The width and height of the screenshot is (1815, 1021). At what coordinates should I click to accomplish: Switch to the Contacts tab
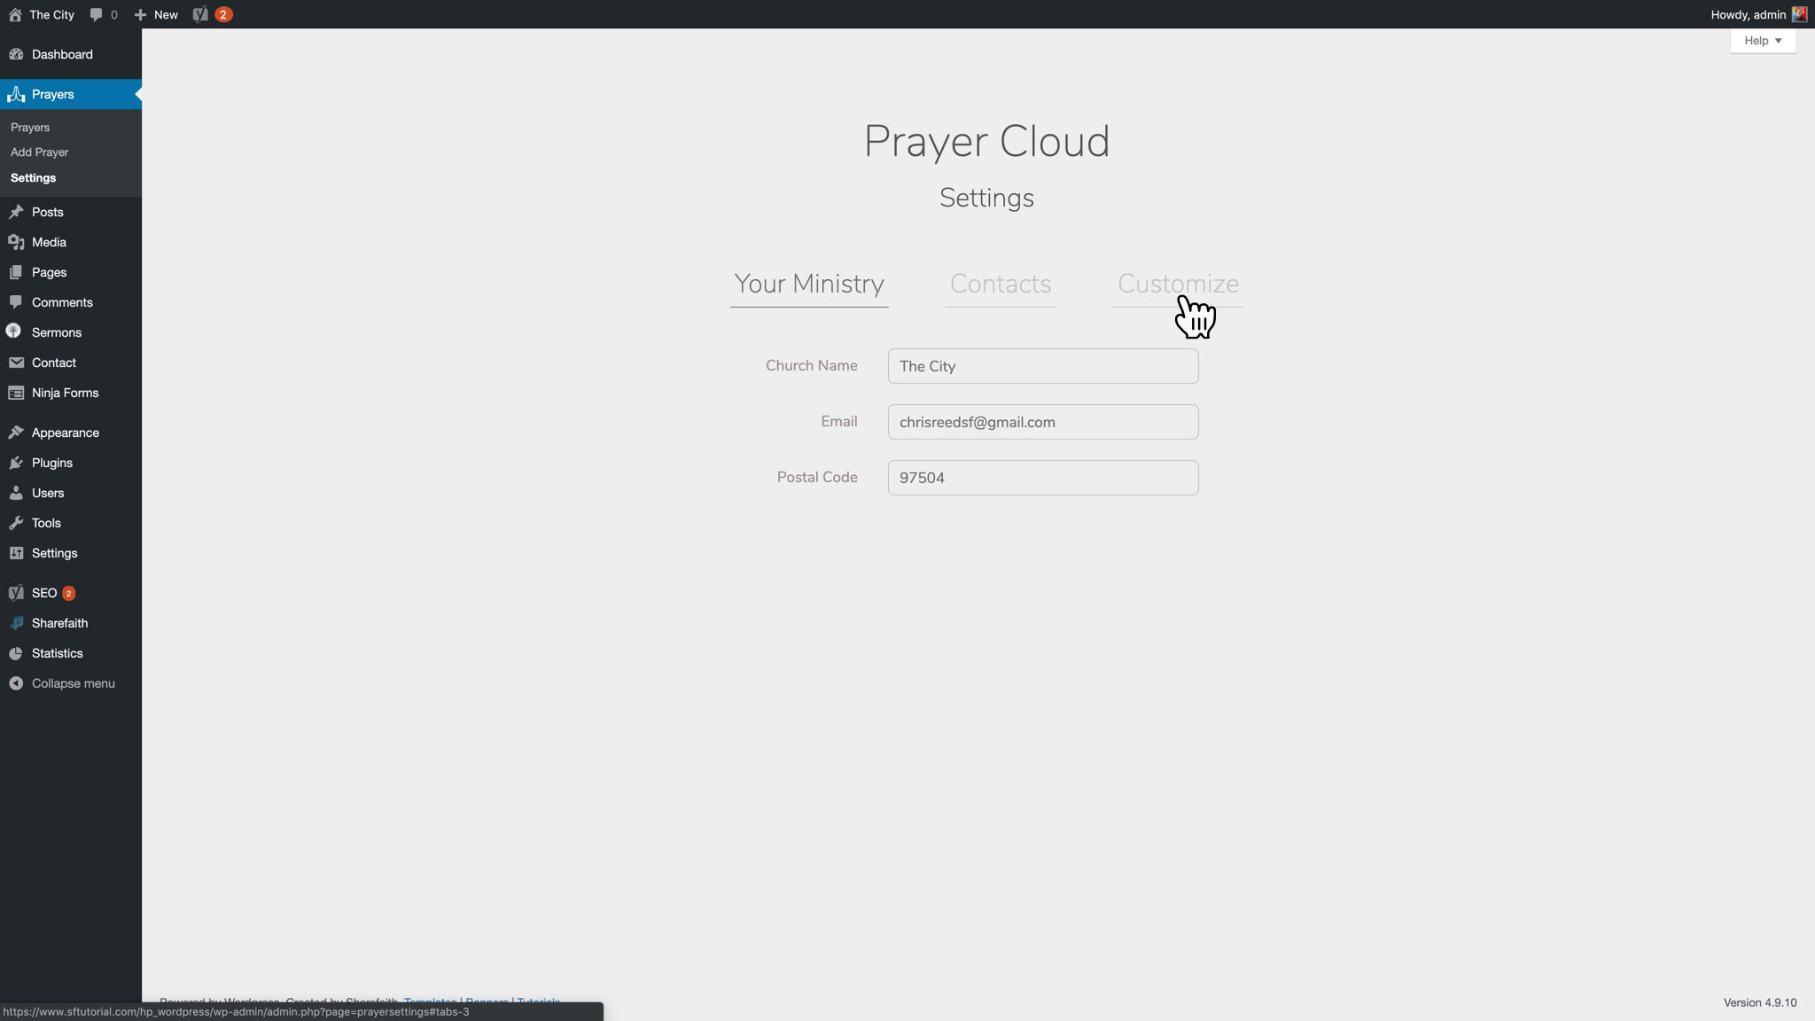pos(1001,284)
